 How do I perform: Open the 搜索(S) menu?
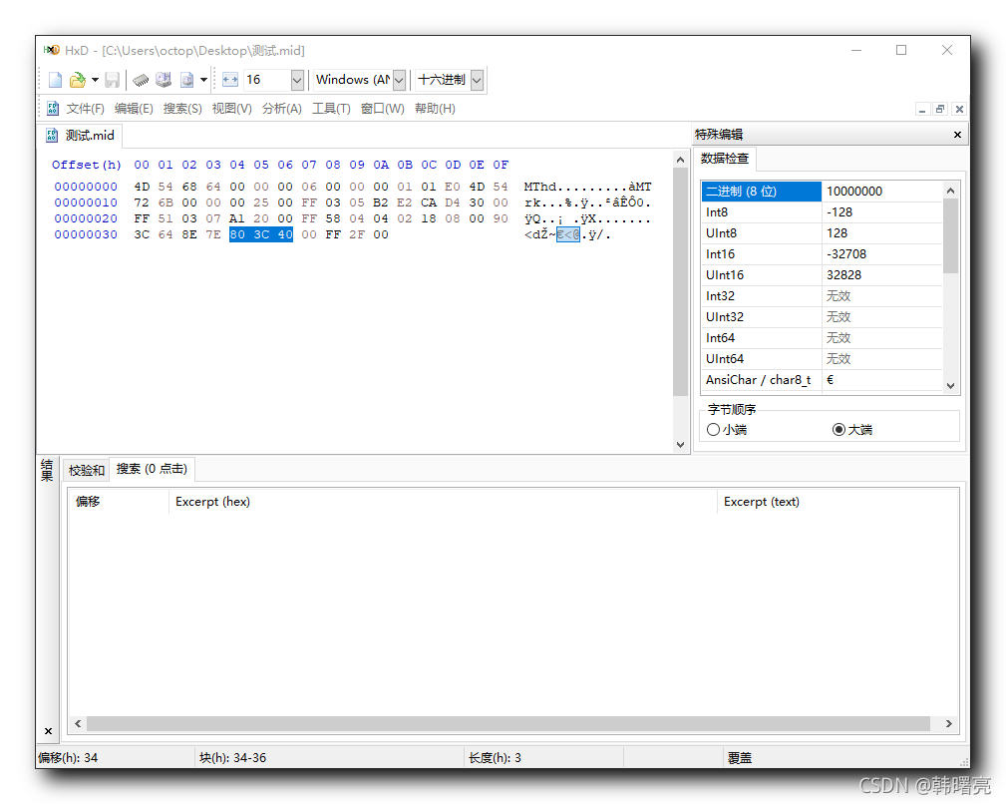point(182,109)
